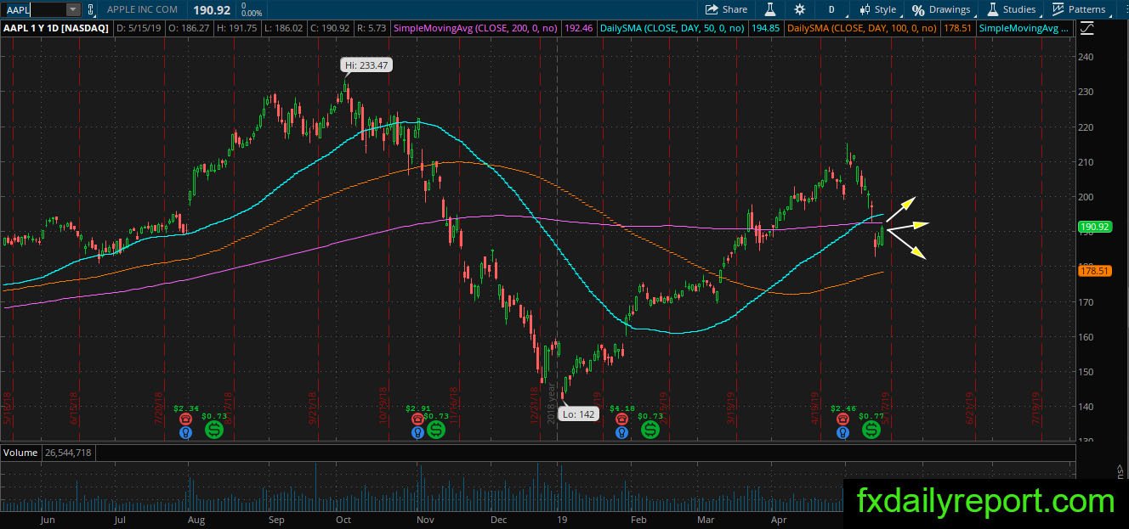Click the AAPL 1 Y 1D [NASDAQ] label
This screenshot has height=529, width=1129.
tap(56, 28)
